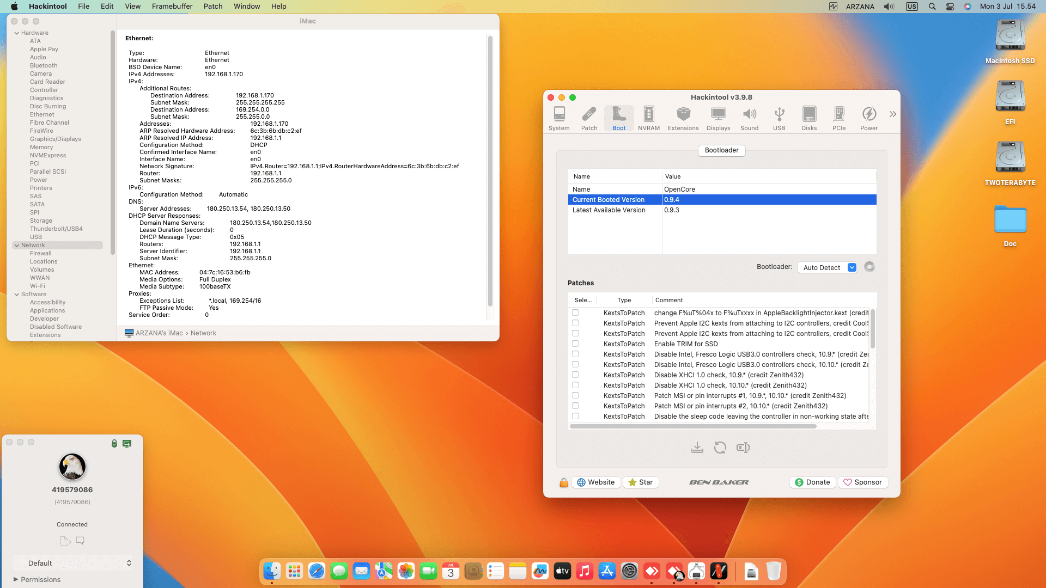Image resolution: width=1046 pixels, height=588 pixels.
Task: Toggle checkbox for Enable TRIM for SSD
Action: pos(575,344)
